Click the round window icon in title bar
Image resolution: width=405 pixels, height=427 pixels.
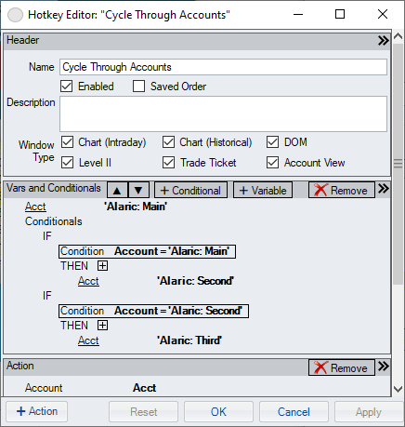15,15
